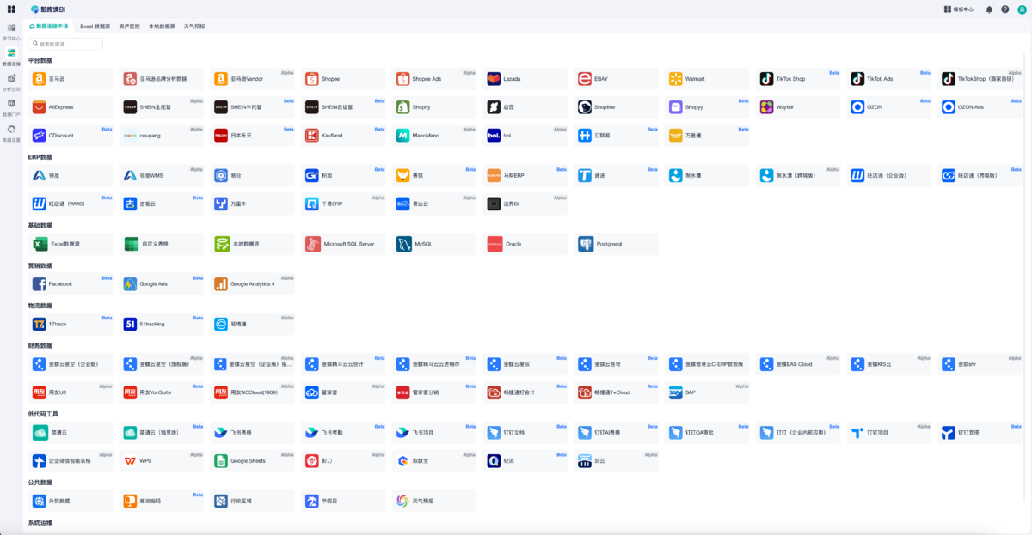Click the 17track icon
Image resolution: width=1032 pixels, height=535 pixels.
point(39,325)
